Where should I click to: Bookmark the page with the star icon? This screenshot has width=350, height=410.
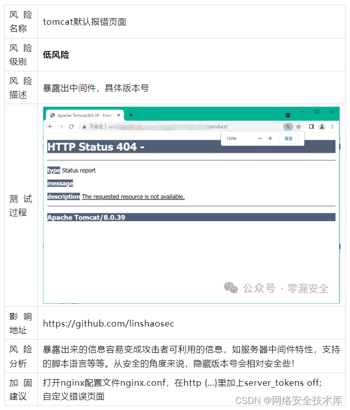(x=298, y=127)
